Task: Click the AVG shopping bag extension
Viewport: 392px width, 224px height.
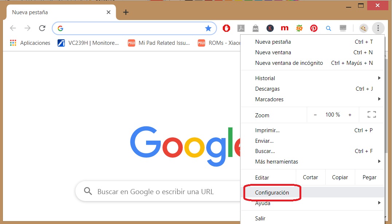Action: (255, 28)
